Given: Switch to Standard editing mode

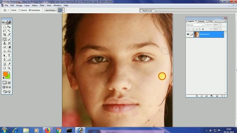Looking at the screenshot, I should pyautogui.click(x=5, y=82).
